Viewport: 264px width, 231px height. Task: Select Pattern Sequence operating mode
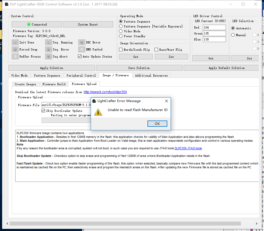(121, 21)
